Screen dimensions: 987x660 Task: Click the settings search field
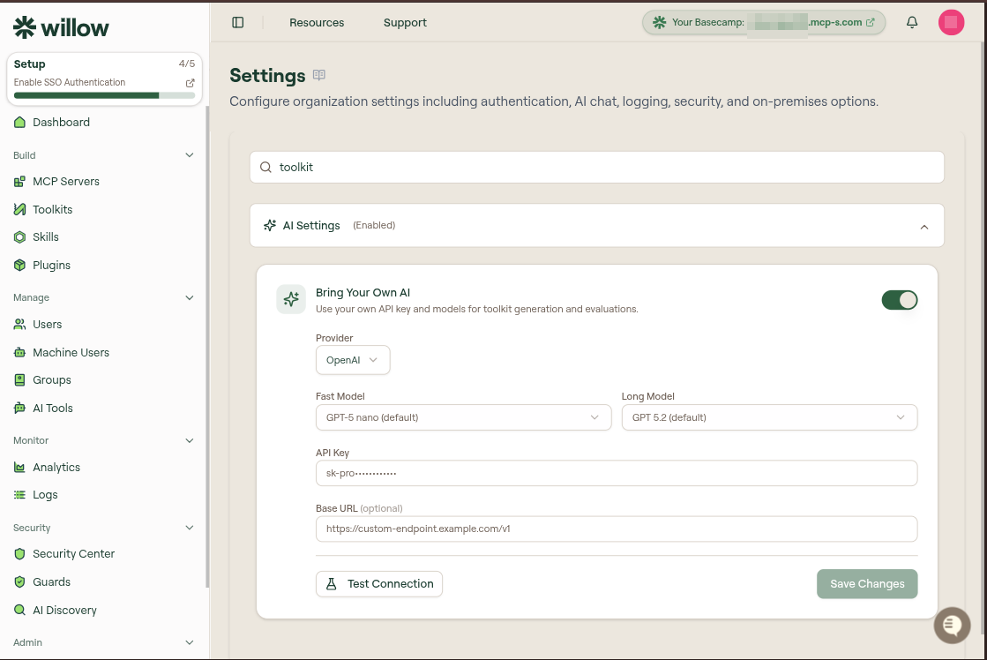(597, 167)
